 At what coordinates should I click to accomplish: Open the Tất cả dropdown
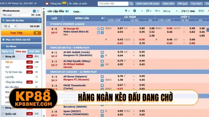(9, 26)
